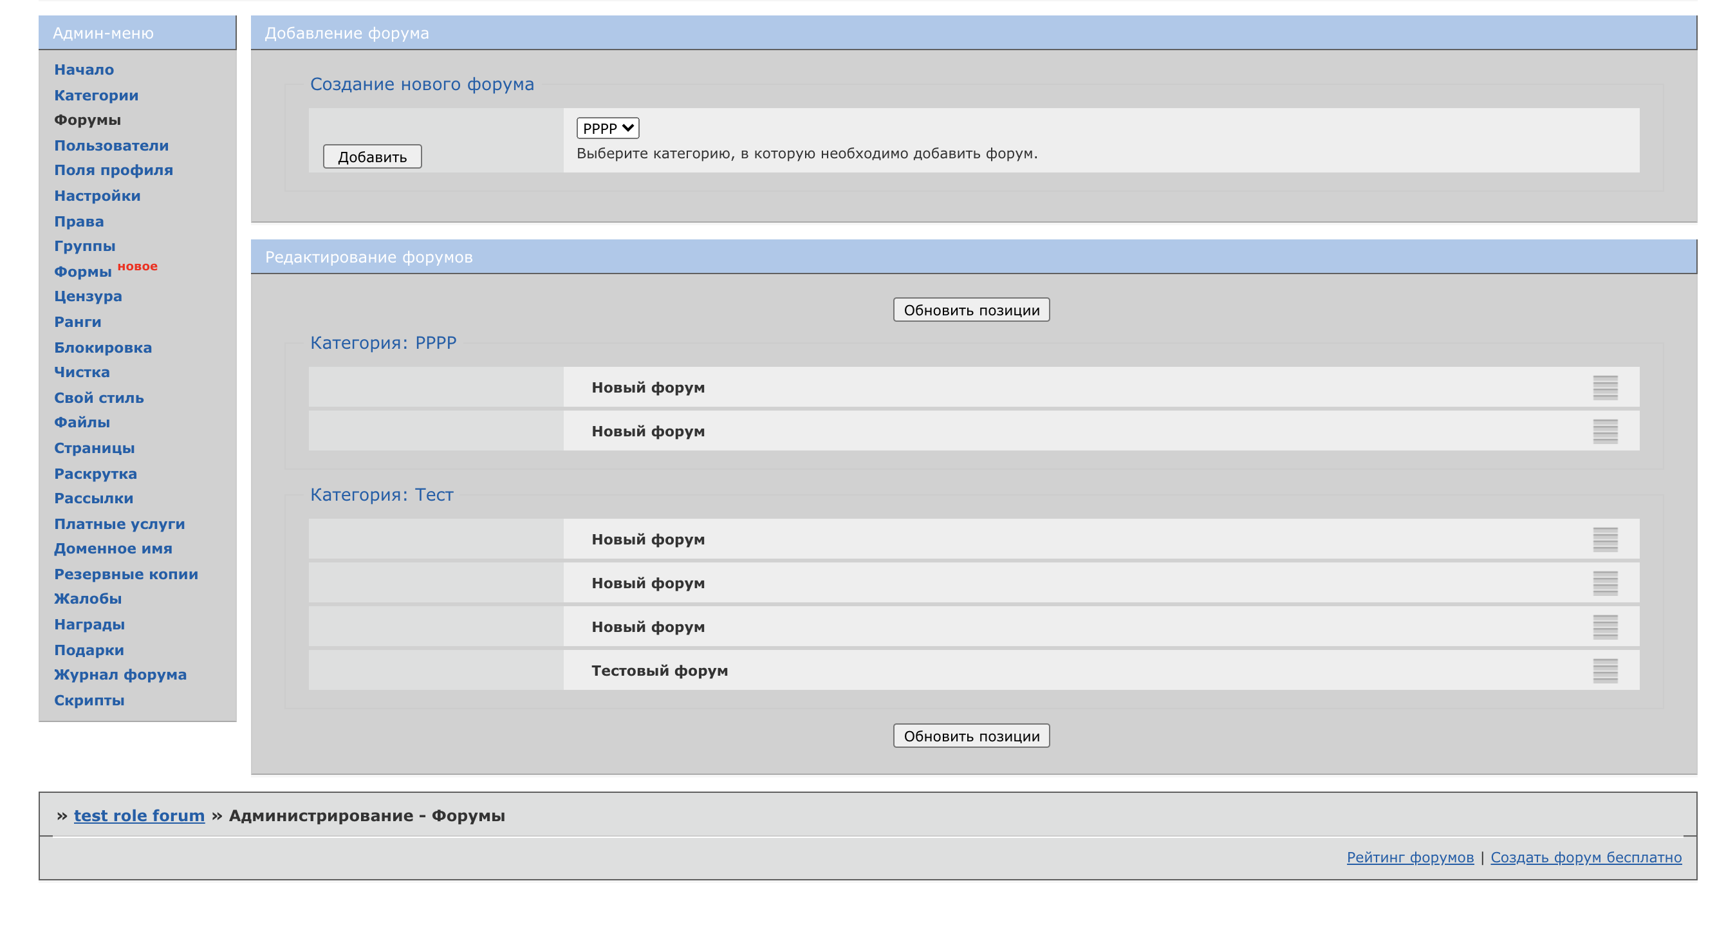Go to Доменное имя section
Screen dimensions: 1735x928
click(x=113, y=549)
